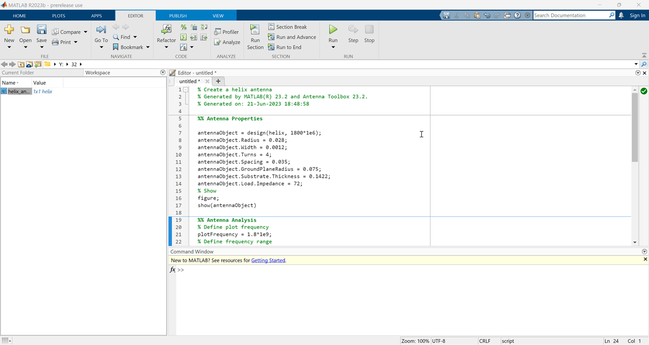Open the Profiler tool
Screen dimensions: 649x345
pos(226,32)
